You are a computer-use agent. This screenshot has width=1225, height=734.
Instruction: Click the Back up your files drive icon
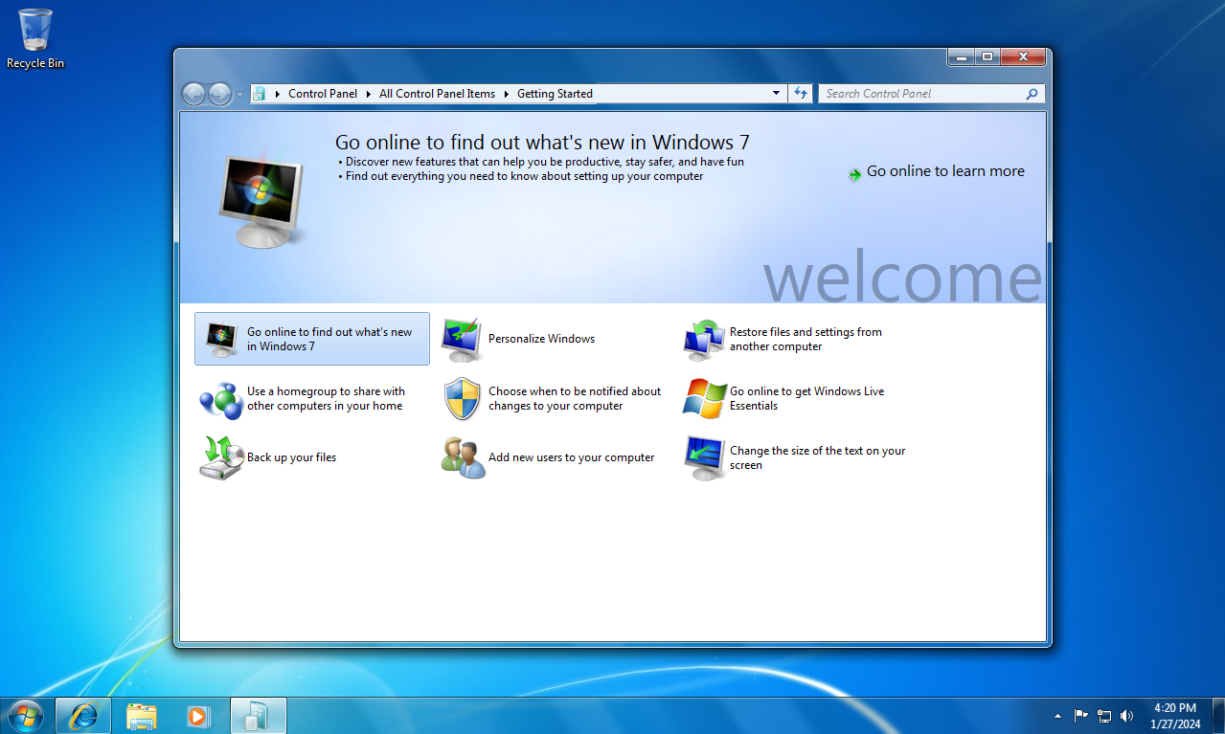tap(221, 457)
